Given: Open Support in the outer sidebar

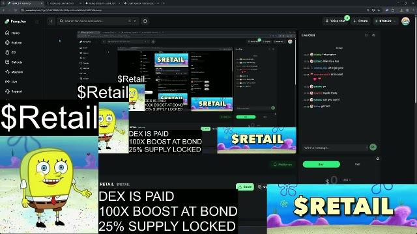Looking at the screenshot, I should pyautogui.click(x=14, y=92).
